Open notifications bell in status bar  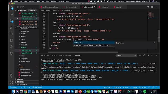click(x=157, y=87)
